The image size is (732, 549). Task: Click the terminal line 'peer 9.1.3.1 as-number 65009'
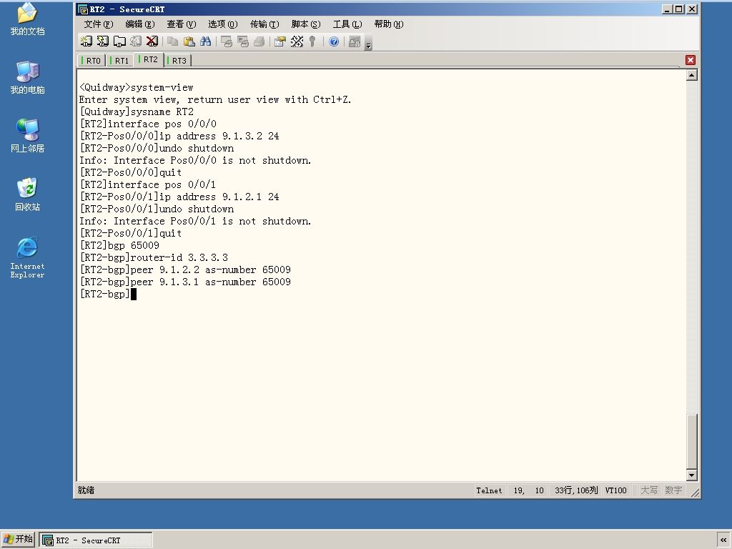211,282
